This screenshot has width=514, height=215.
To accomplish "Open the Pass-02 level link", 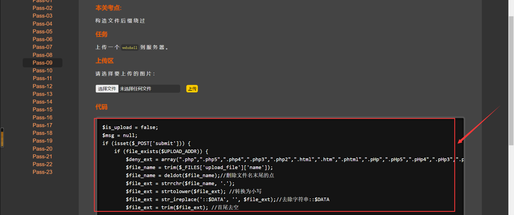I will [43, 8].
